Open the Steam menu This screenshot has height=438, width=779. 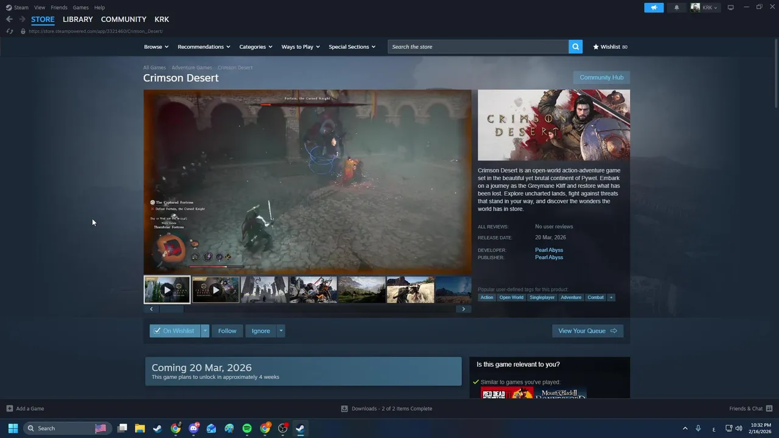click(x=18, y=7)
